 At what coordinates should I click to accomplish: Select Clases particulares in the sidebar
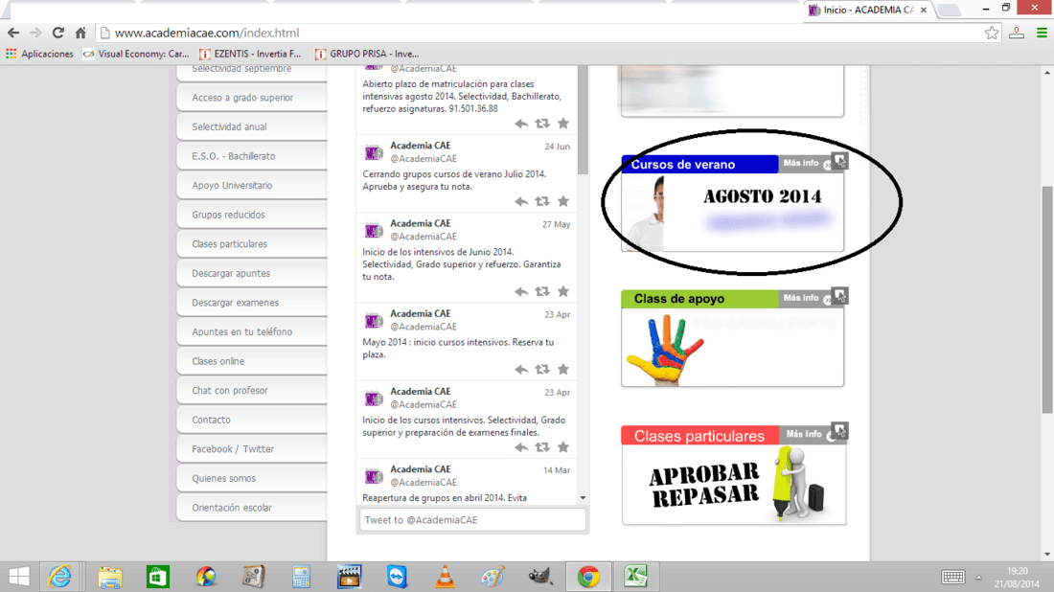point(252,244)
